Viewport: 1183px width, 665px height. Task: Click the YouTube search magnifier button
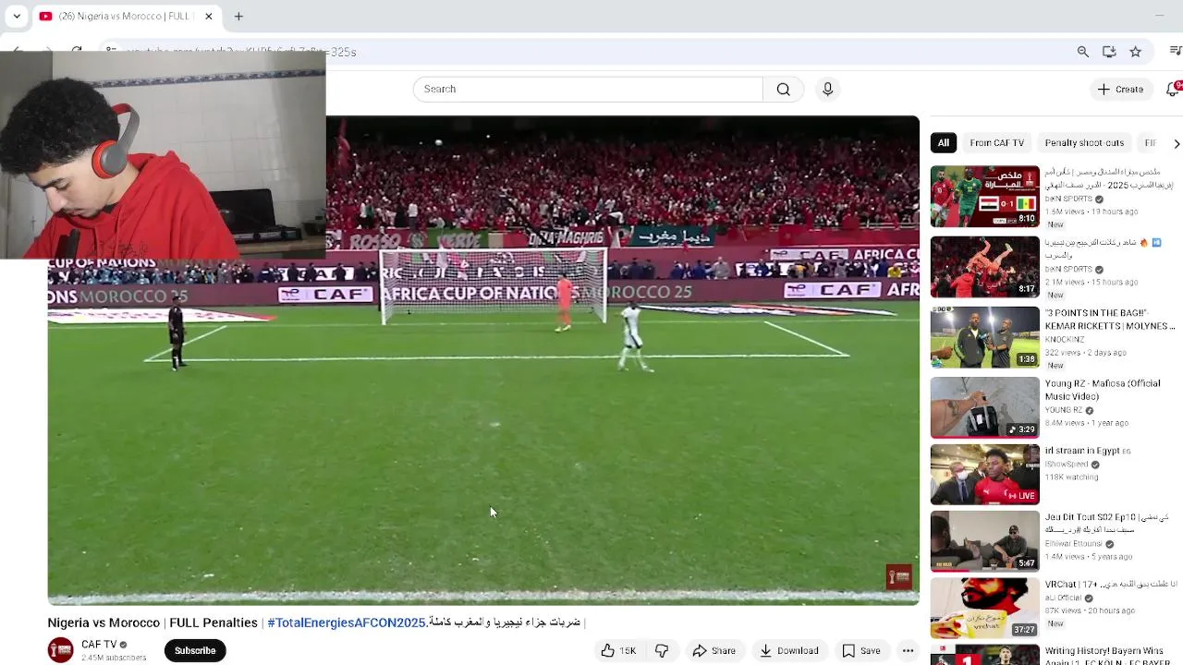click(783, 90)
